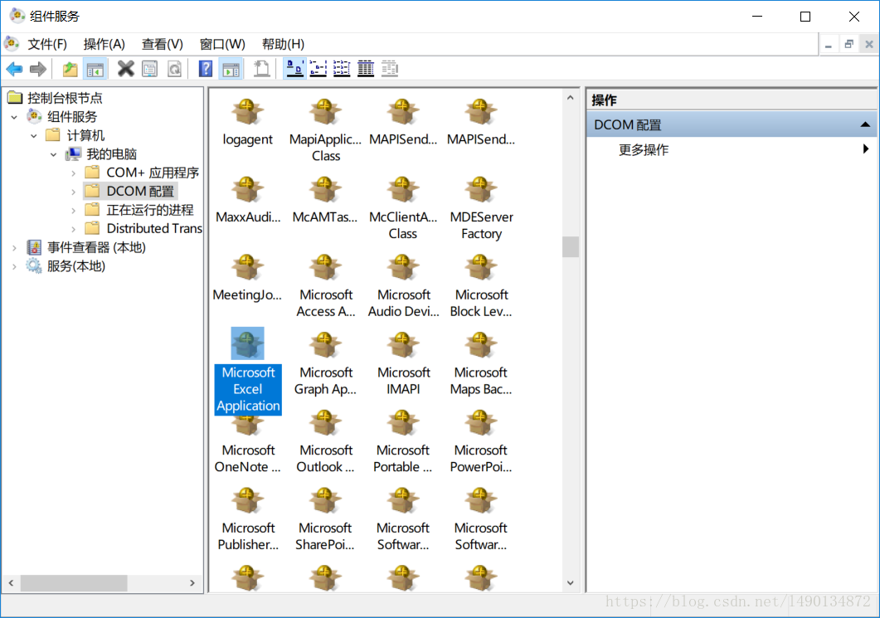Collapse the 组件服务 tree node
Image resolution: width=880 pixels, height=618 pixels.
click(x=14, y=117)
